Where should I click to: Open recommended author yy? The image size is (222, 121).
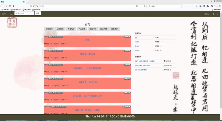point(136,38)
